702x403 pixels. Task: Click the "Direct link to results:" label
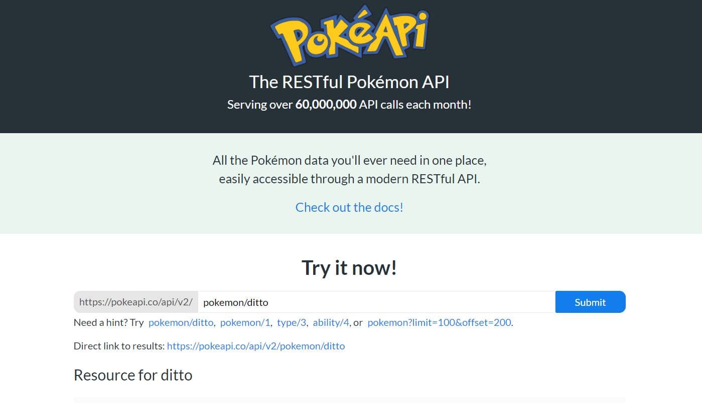point(119,346)
